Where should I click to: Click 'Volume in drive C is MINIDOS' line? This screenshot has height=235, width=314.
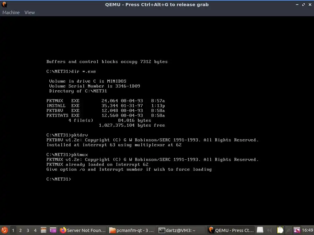coord(88,81)
